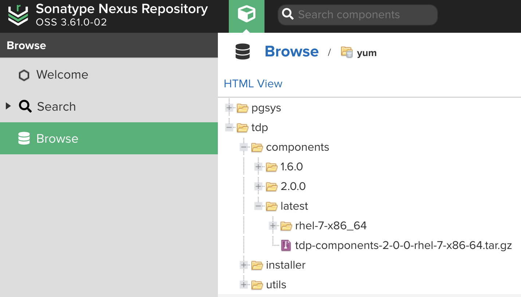Click the Sonatype Nexus logo icon

coord(18,15)
